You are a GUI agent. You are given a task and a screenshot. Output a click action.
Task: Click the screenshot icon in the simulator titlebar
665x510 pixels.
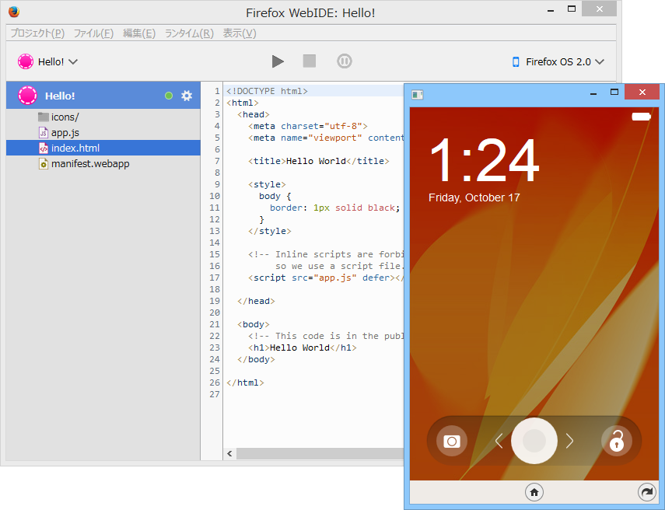417,93
